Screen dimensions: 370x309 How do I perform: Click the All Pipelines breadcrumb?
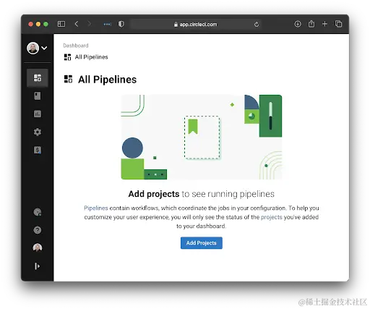[91, 57]
